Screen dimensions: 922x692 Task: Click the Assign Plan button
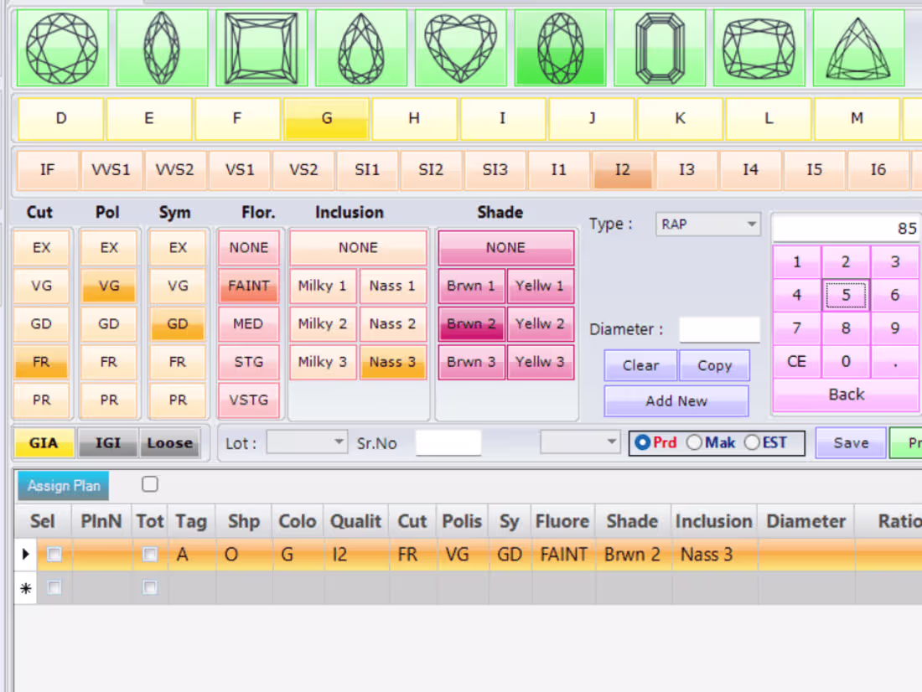coord(64,486)
